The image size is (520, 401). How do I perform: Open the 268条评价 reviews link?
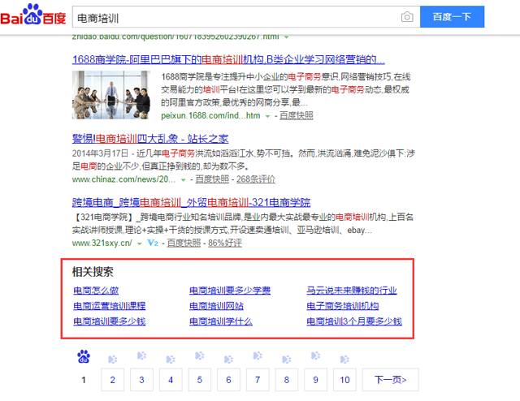click(256, 179)
